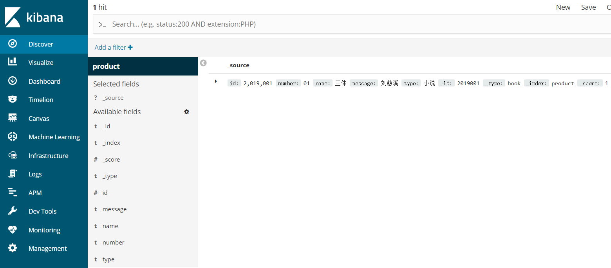Viewport: 611px width, 268px height.
Task: Click the Dashboard gauge icon
Action: (13, 81)
